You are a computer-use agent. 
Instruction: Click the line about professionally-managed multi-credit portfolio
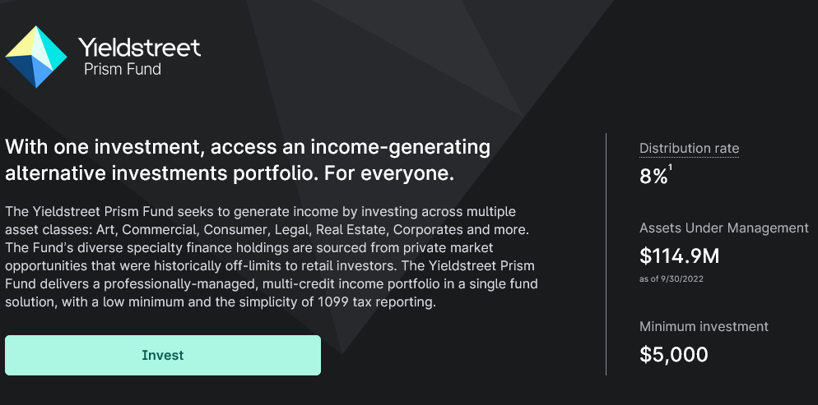272,284
